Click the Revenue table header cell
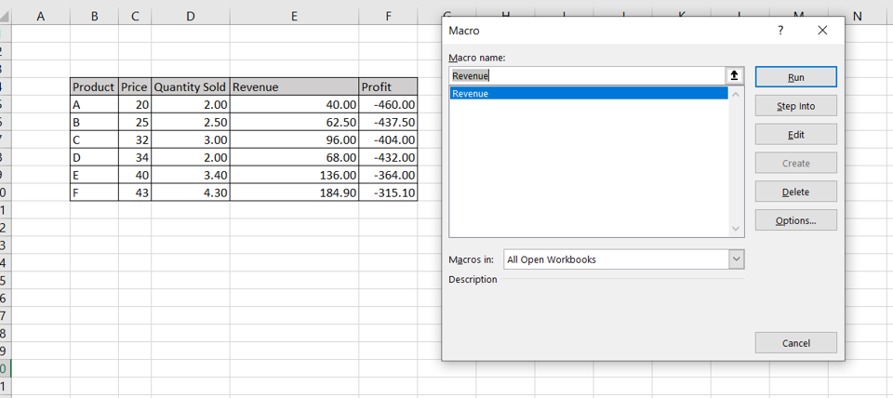The width and height of the screenshot is (893, 398). 294,87
